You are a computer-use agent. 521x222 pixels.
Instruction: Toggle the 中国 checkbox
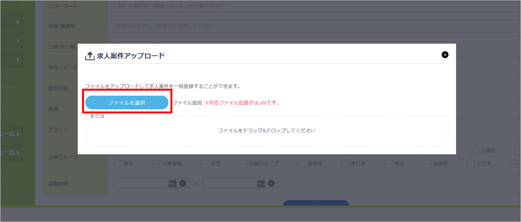pos(205,164)
